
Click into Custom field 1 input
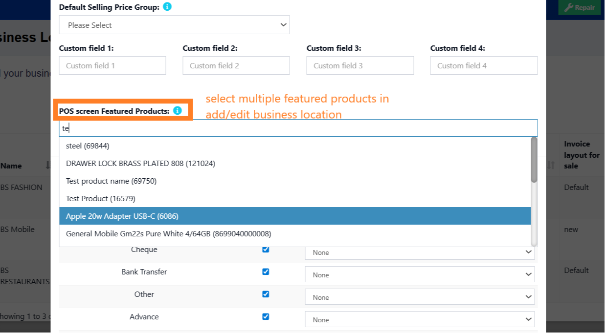112,65
